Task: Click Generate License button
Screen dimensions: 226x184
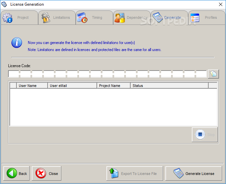Action: pyautogui.click(x=194, y=173)
